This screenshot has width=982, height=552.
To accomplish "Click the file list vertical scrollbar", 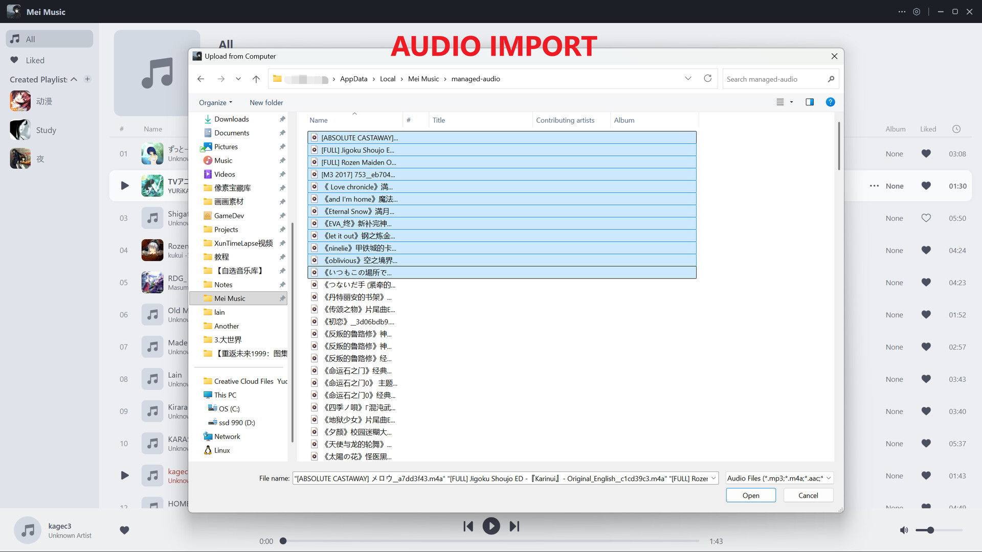I will [x=838, y=146].
